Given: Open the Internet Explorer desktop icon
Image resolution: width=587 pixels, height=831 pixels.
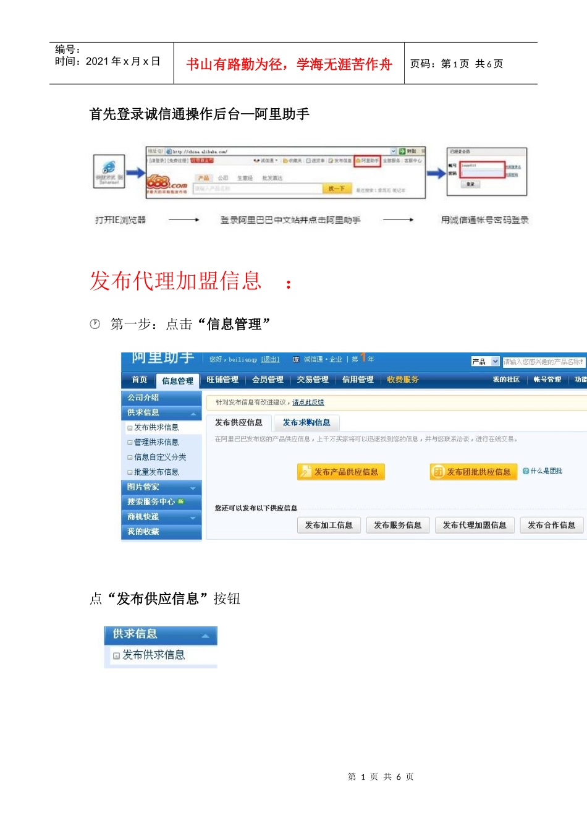Looking at the screenshot, I should click(109, 171).
